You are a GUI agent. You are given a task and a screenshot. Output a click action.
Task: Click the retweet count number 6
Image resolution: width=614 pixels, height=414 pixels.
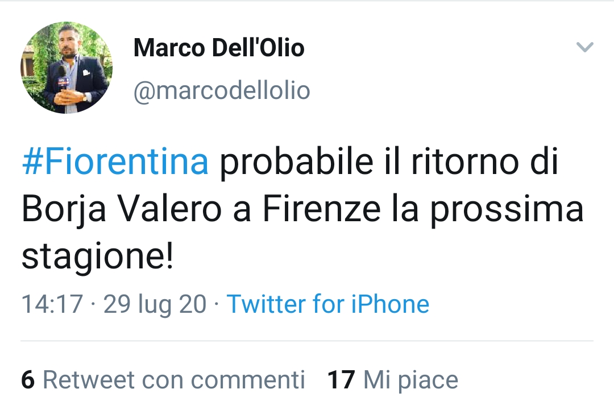pyautogui.click(x=28, y=379)
